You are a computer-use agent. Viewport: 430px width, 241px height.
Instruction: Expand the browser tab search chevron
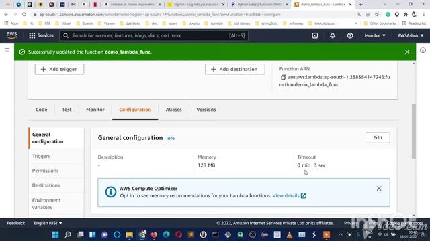coord(385,5)
